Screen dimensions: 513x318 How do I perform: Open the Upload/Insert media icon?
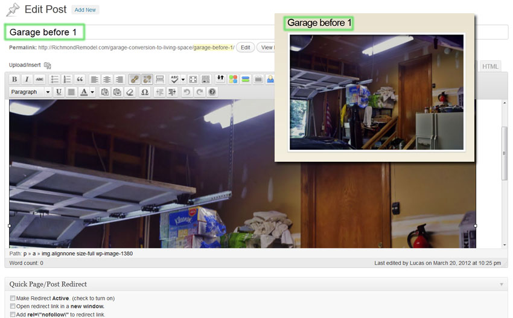48,65
